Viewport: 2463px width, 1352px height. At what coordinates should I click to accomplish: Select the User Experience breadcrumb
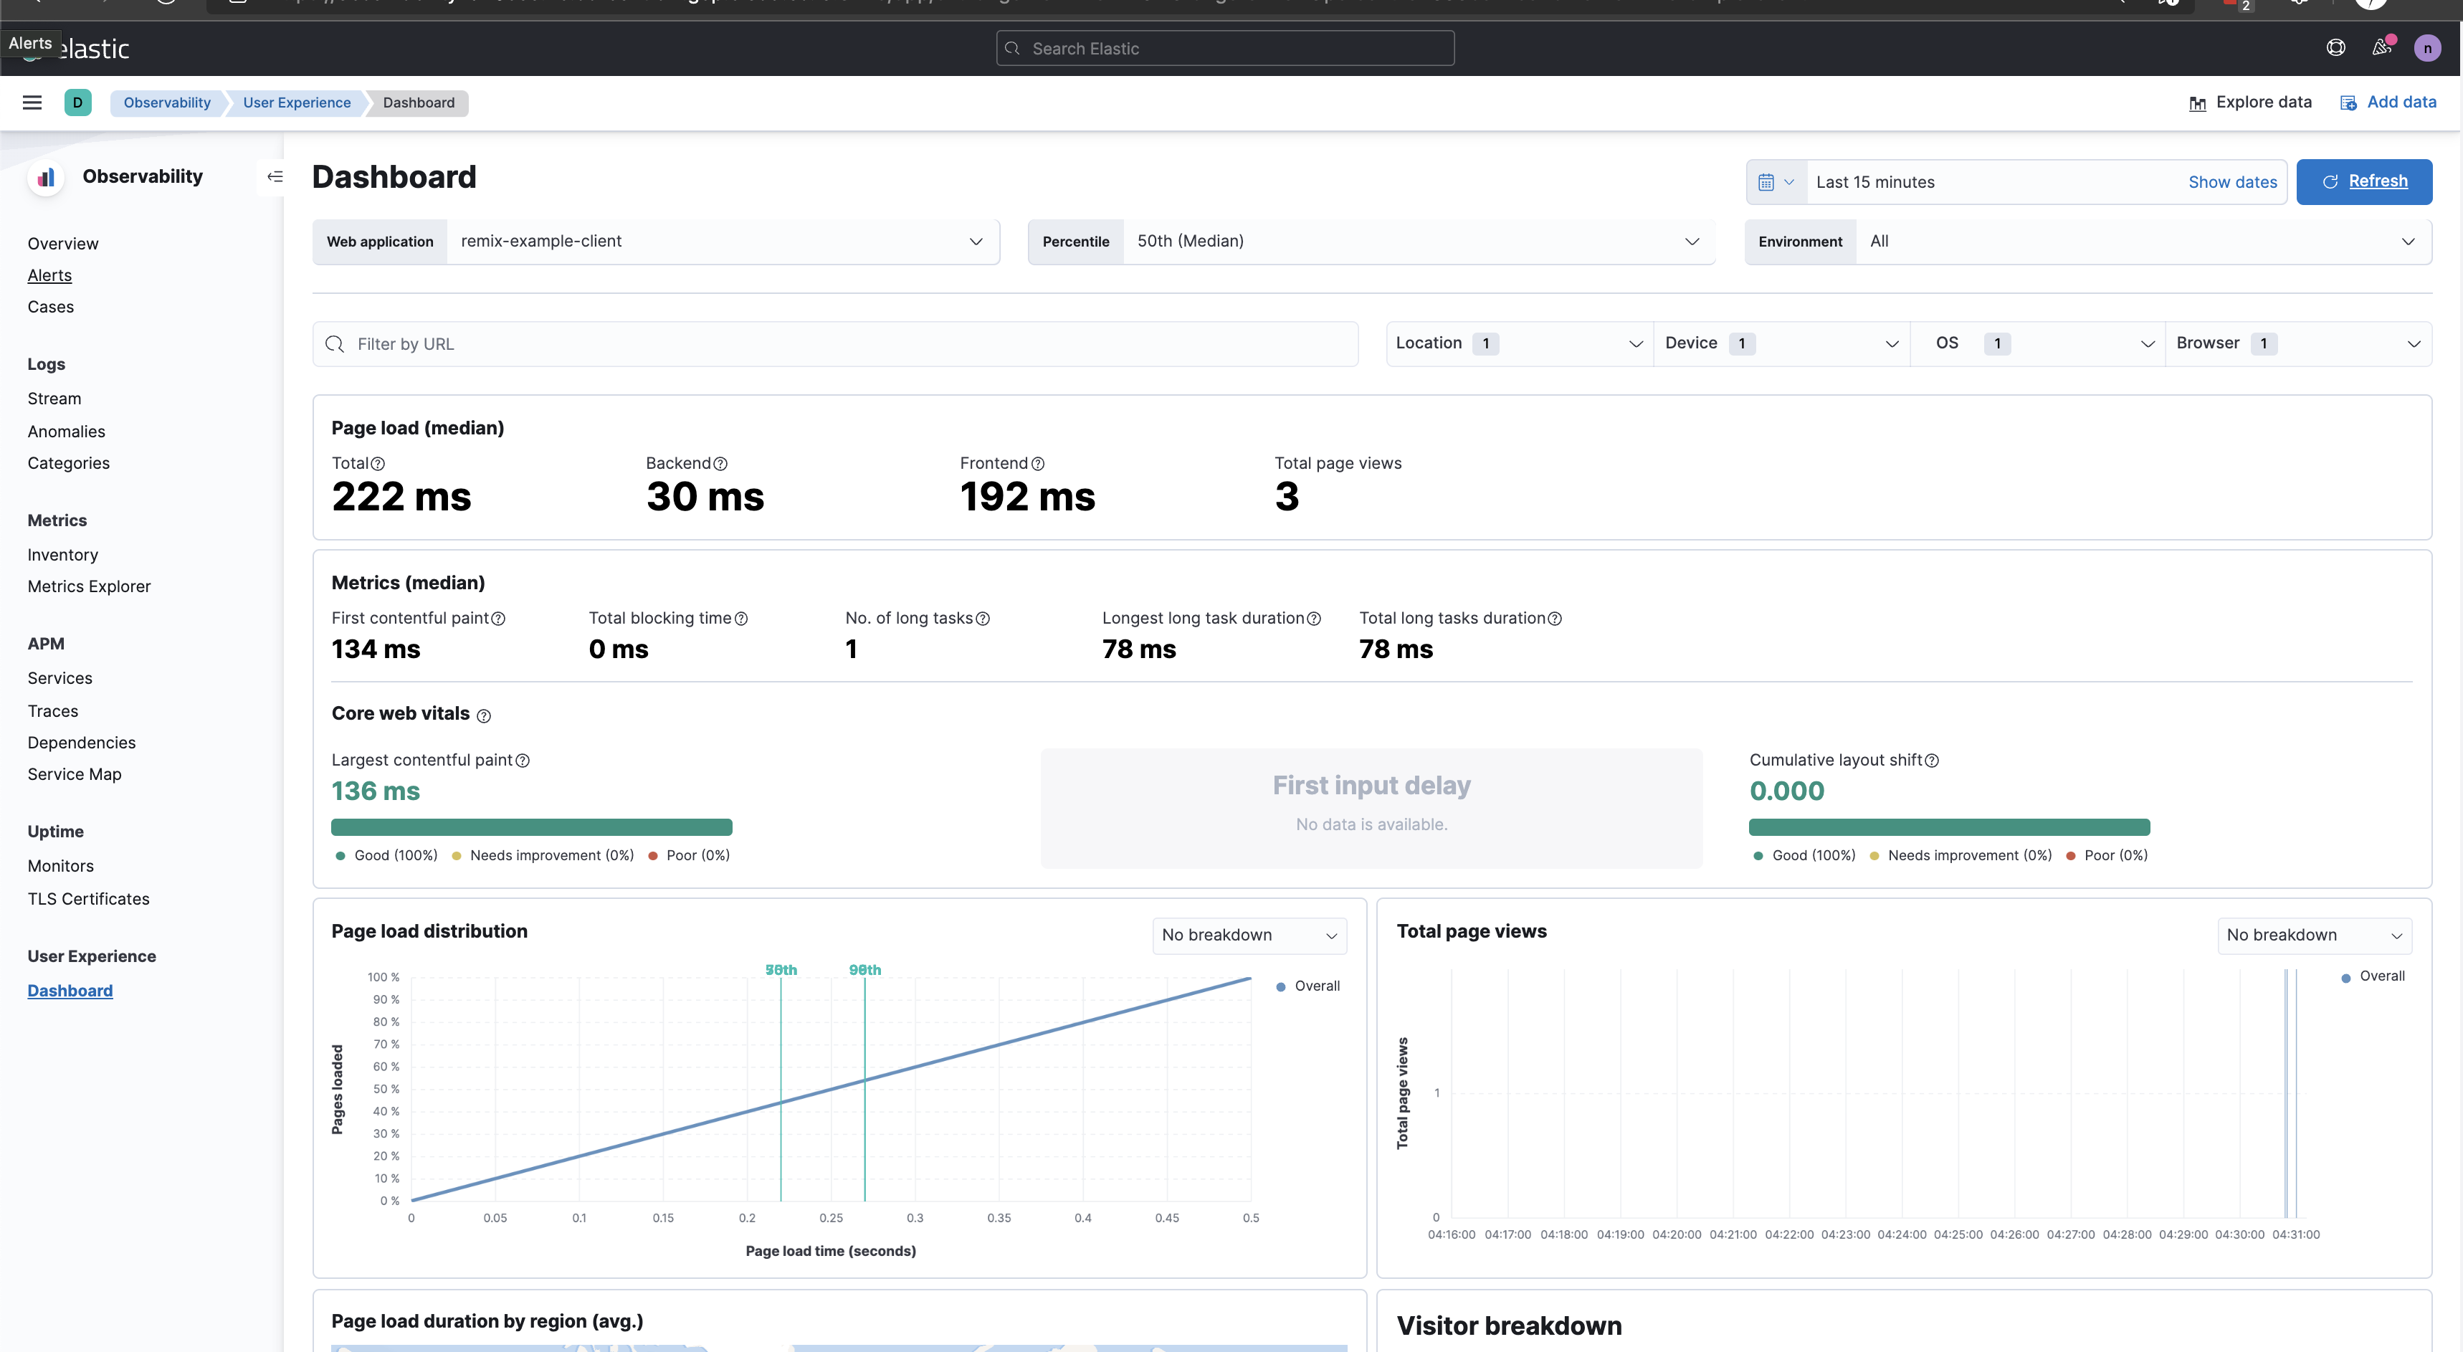[x=295, y=103]
